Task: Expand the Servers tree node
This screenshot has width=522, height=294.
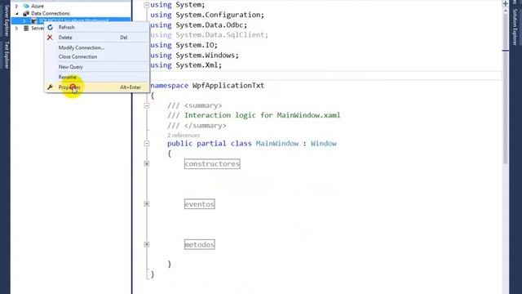Action: click(16, 29)
